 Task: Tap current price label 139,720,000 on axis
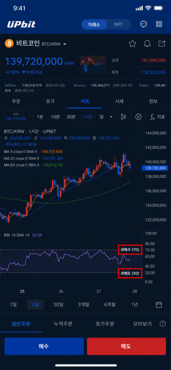coord(155,168)
